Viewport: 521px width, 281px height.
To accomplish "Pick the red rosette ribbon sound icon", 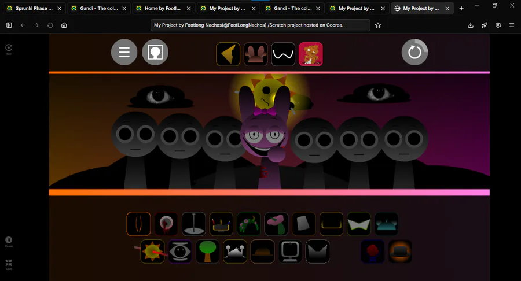I will pos(373,252).
